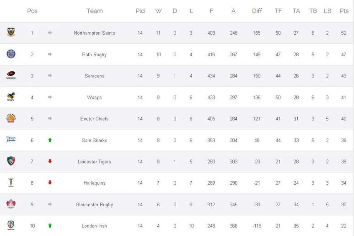The height and width of the screenshot is (236, 354).
Task: Open the Exeter Chiefs team name
Action: click(94, 119)
